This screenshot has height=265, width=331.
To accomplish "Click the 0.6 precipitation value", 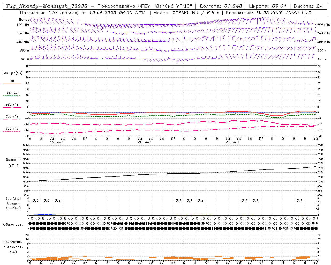I will pos(47,201).
